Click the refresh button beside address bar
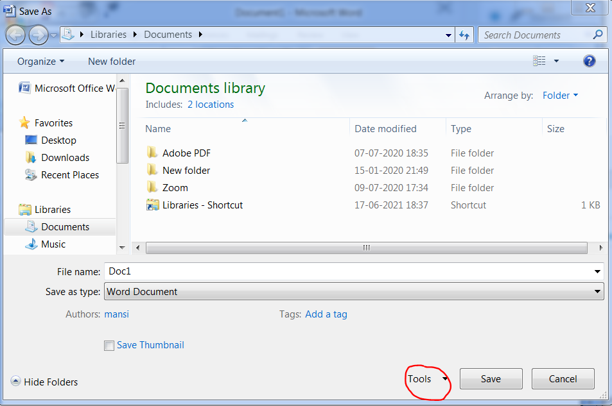The width and height of the screenshot is (612, 406). (464, 35)
